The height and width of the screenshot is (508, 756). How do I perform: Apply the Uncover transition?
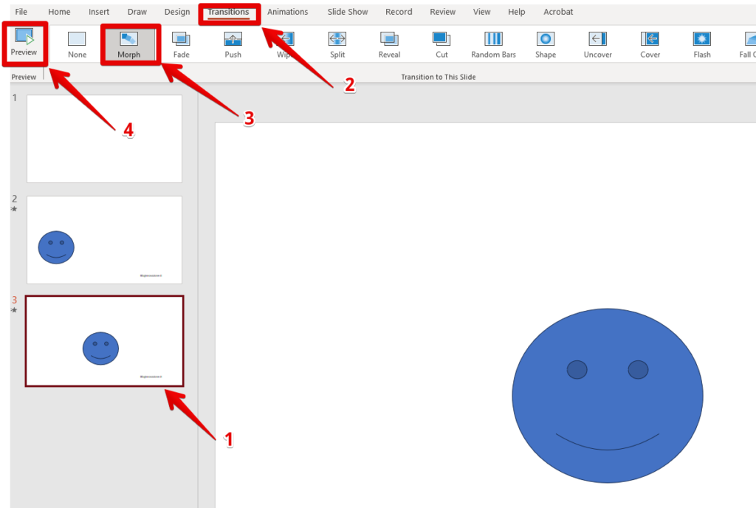pos(597,43)
